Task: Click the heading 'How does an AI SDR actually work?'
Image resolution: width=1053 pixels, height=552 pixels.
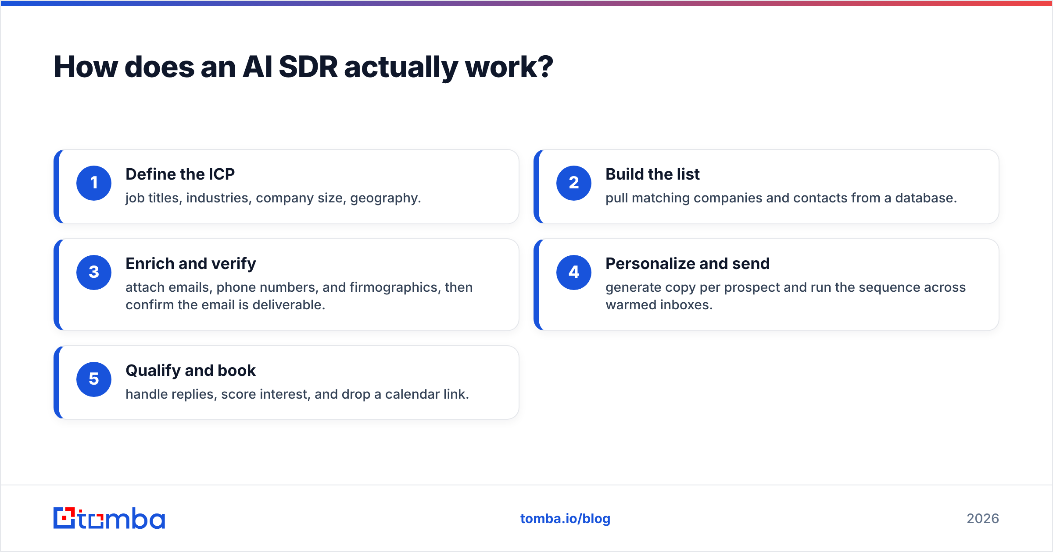Action: [304, 67]
